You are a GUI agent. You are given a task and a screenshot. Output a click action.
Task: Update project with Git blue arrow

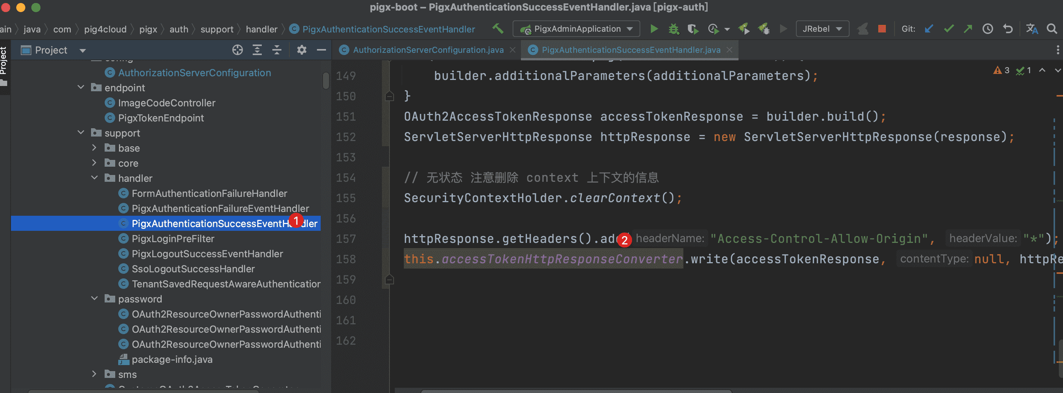pos(929,29)
